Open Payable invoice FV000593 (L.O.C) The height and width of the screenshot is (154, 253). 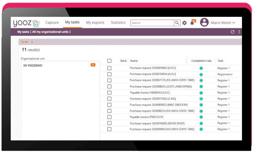pyautogui.click(x=150, y=93)
